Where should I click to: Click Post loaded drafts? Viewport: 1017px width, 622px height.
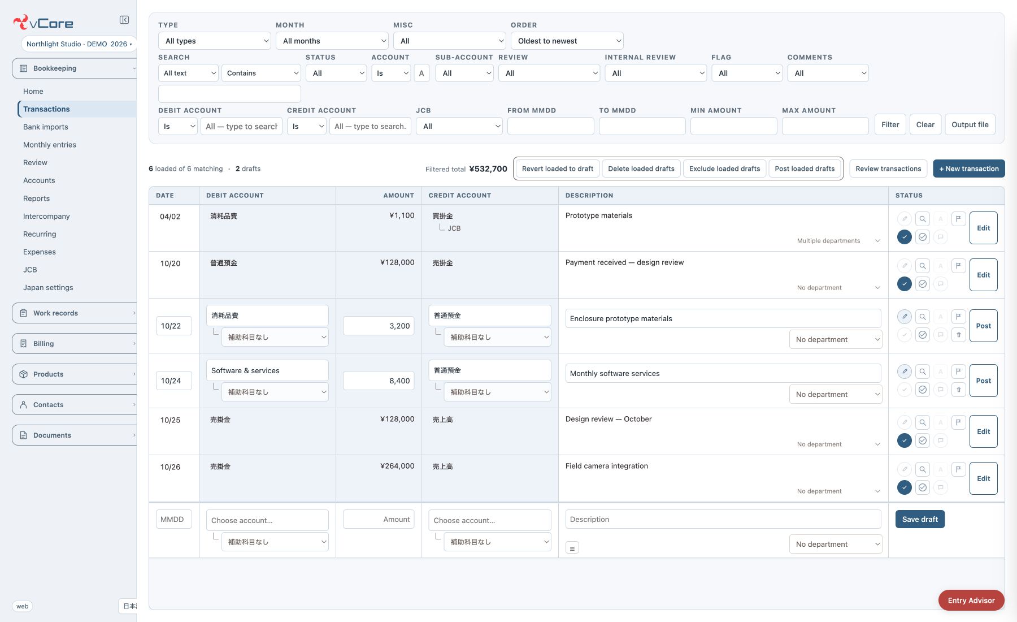tap(805, 169)
